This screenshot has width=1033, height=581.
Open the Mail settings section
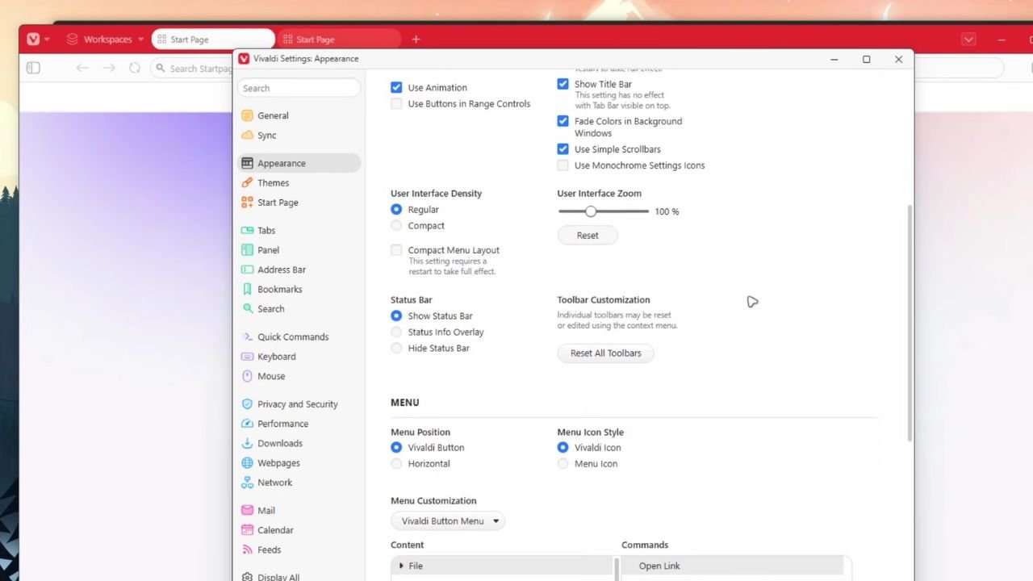click(x=263, y=510)
